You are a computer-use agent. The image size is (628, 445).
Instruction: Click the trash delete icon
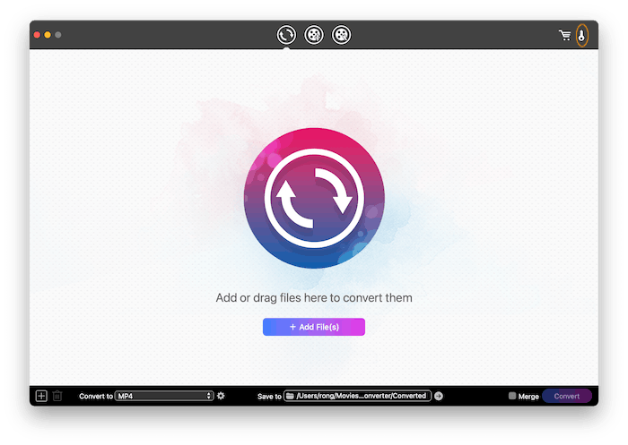click(57, 396)
